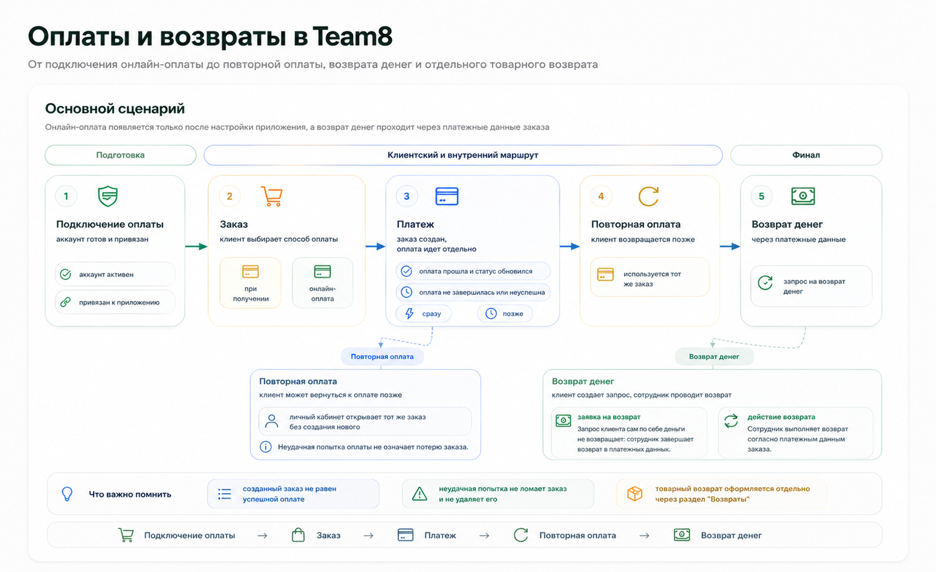Click the sync arrows icon beside "действие возврата"
The height and width of the screenshot is (572, 936).
click(x=731, y=421)
